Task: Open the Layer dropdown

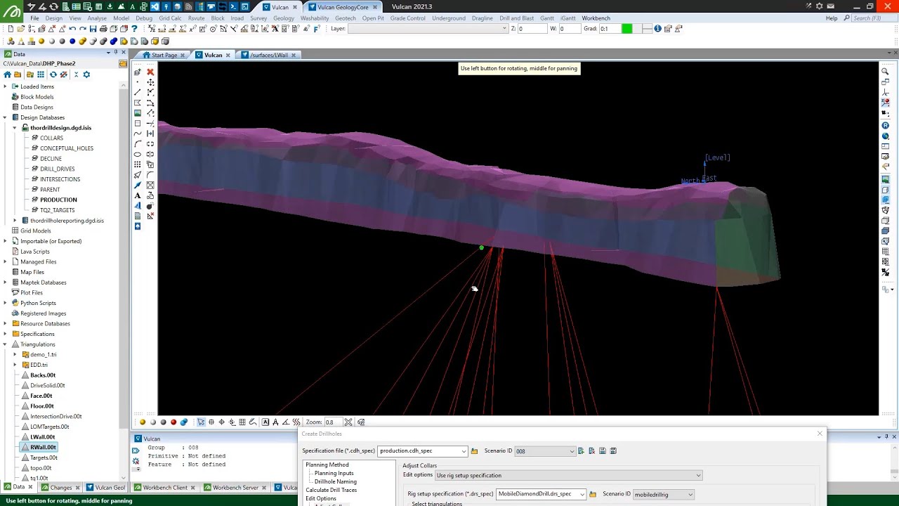Action: point(504,29)
